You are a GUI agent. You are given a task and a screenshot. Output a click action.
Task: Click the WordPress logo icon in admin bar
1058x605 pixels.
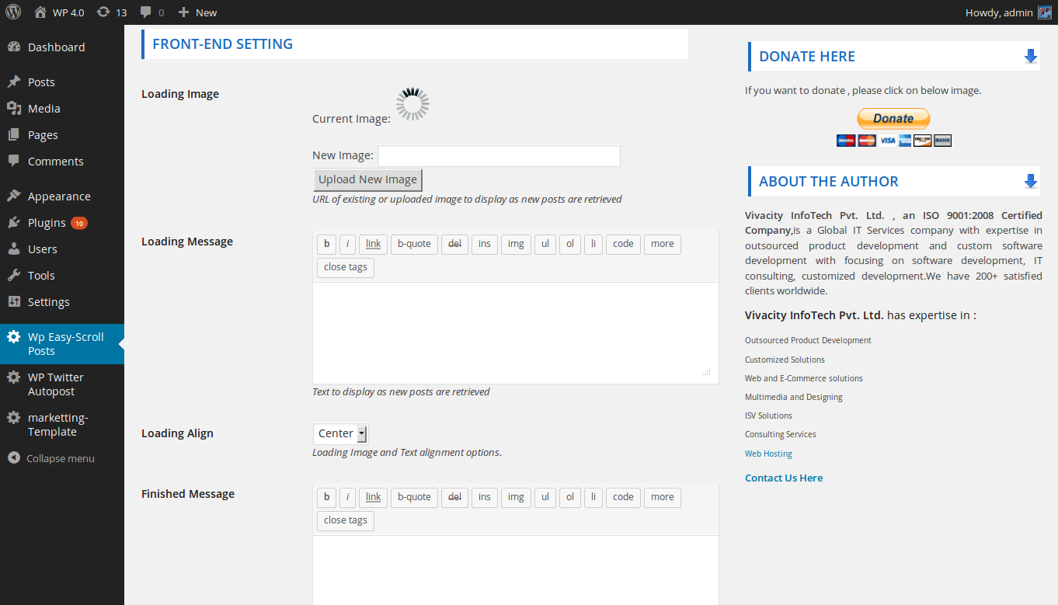(x=13, y=12)
